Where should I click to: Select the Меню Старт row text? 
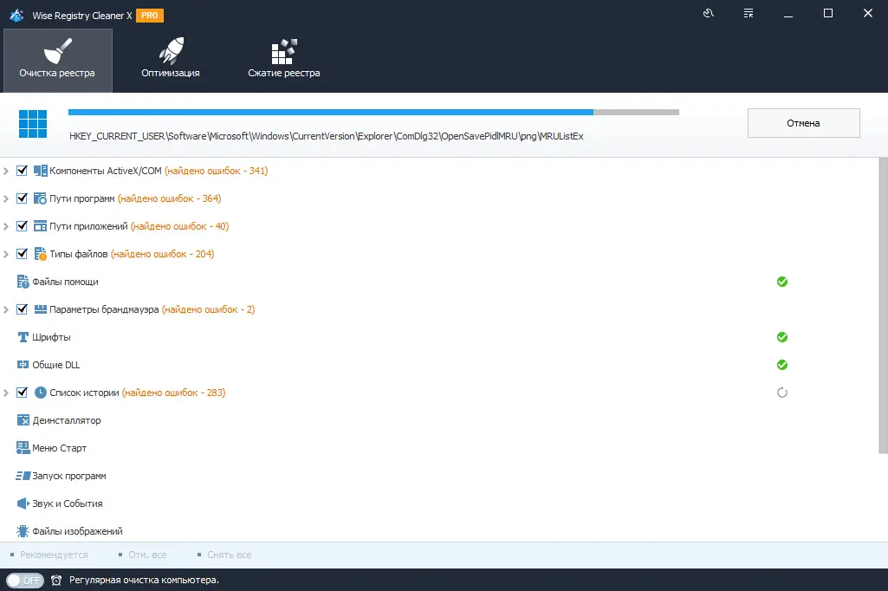(x=60, y=448)
